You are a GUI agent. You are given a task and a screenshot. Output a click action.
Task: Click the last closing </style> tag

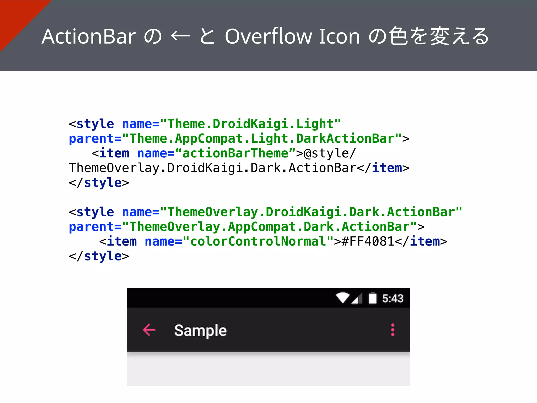[99, 256]
